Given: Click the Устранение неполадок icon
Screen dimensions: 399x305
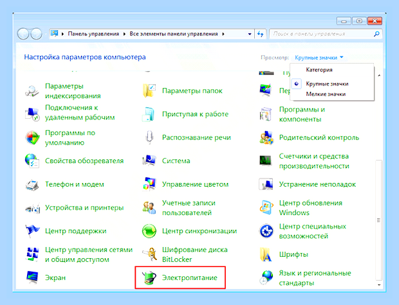Looking at the screenshot, I should [266, 184].
